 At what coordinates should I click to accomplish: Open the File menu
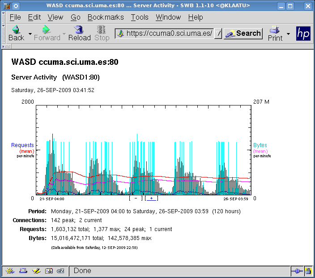pyautogui.click(x=15, y=17)
